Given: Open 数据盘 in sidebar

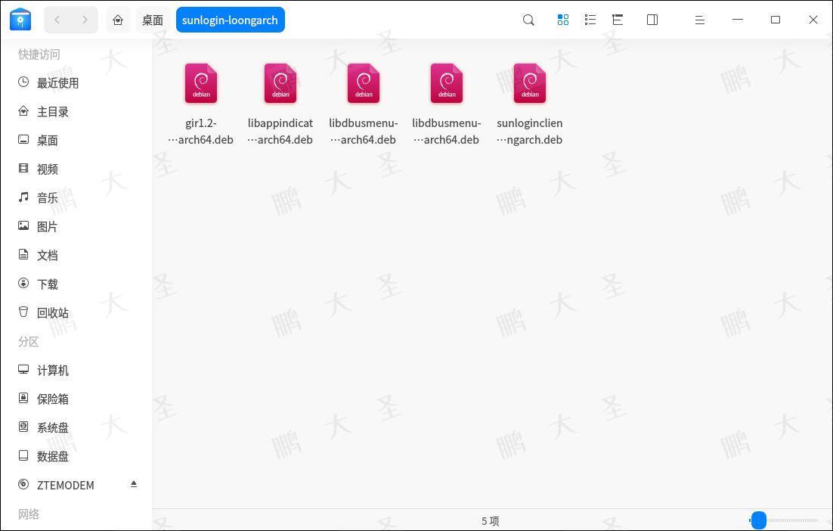Looking at the screenshot, I should pyautogui.click(x=76, y=456).
